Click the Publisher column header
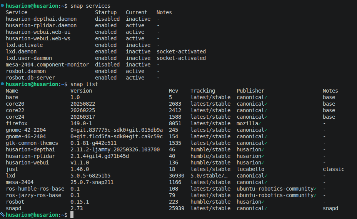The width and height of the screenshot is (357, 219). pyautogui.click(x=250, y=91)
